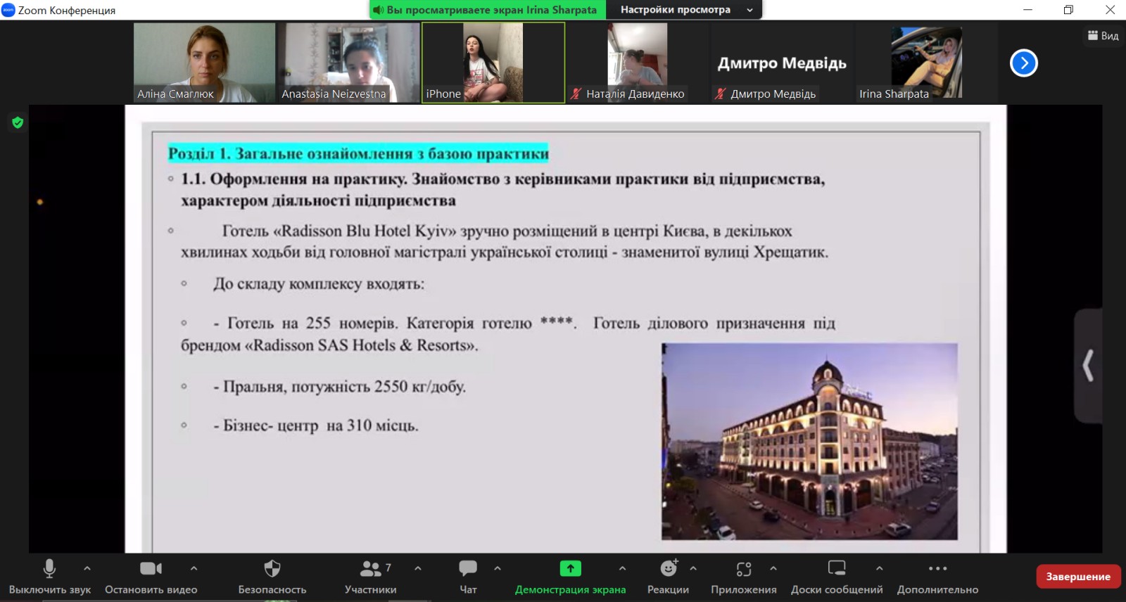Open the Apps icon
This screenshot has width=1126, height=602.
click(x=744, y=568)
